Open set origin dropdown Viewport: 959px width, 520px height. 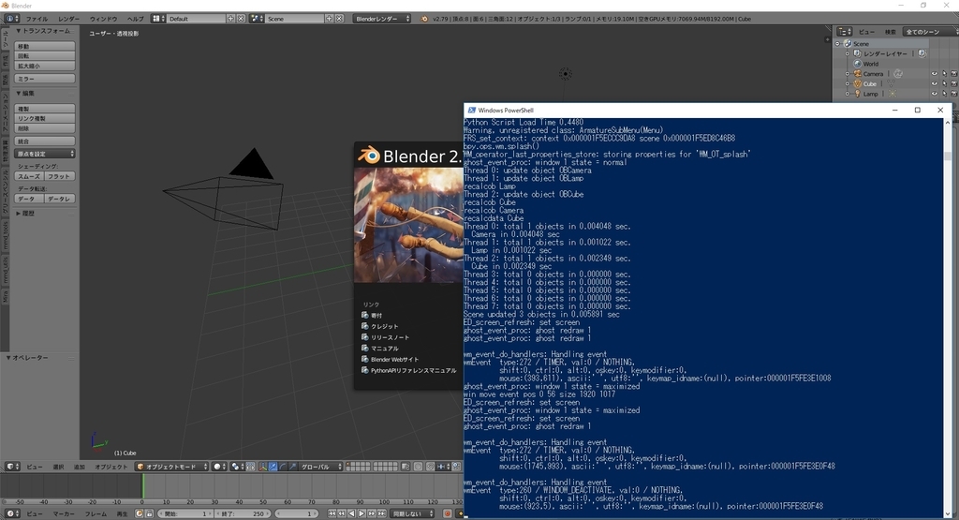click(45, 154)
